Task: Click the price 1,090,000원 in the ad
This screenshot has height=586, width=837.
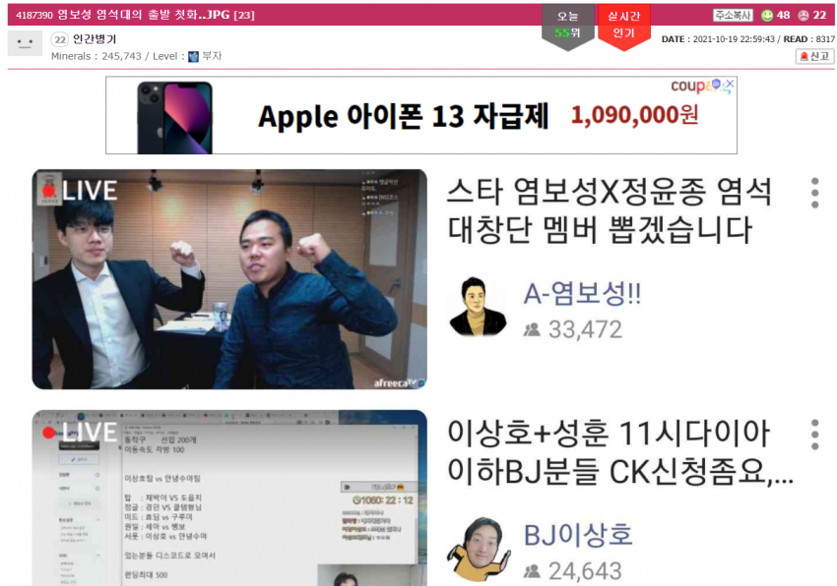Action: click(635, 115)
